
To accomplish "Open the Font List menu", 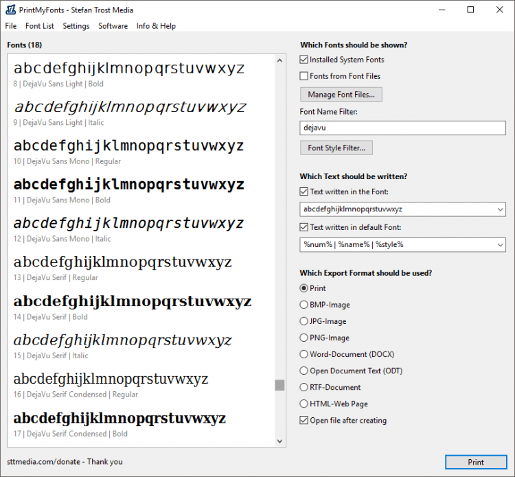I will coord(39,26).
